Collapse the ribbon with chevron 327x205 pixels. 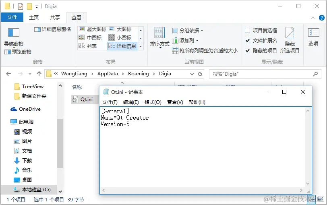[x=313, y=18]
